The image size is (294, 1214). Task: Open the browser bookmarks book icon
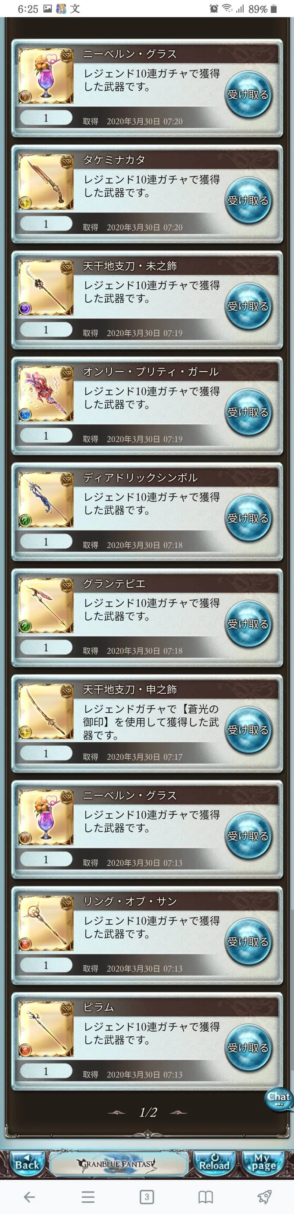205,1197
